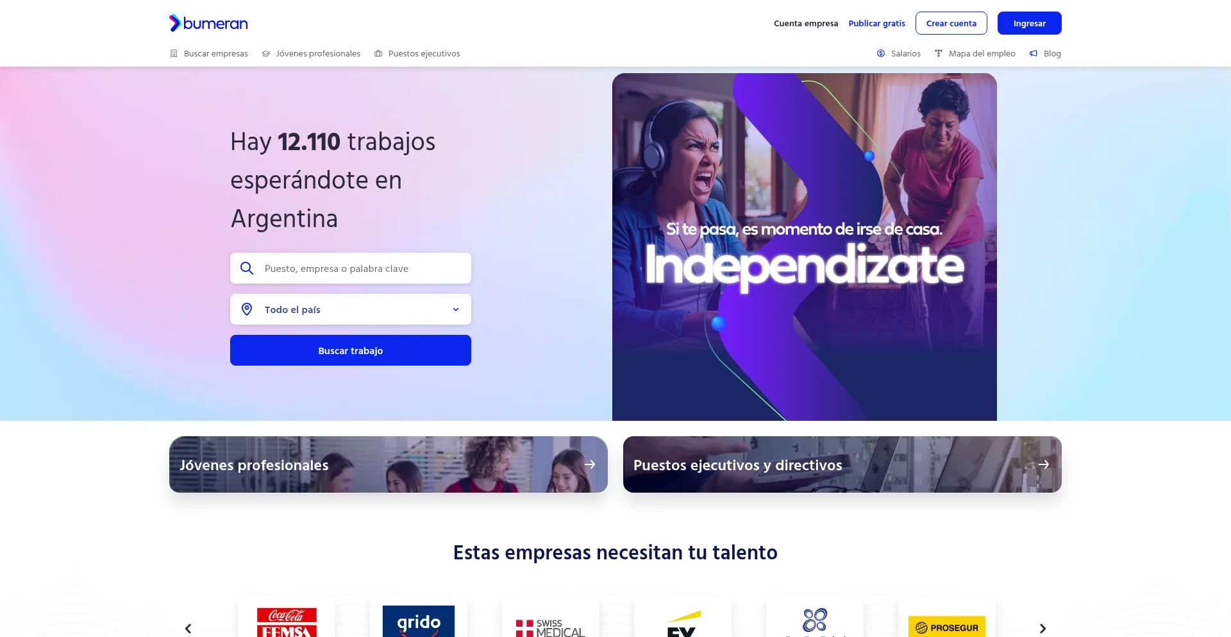Click the dollar coin icon beside Salarios
1231x637 pixels.
click(x=881, y=54)
